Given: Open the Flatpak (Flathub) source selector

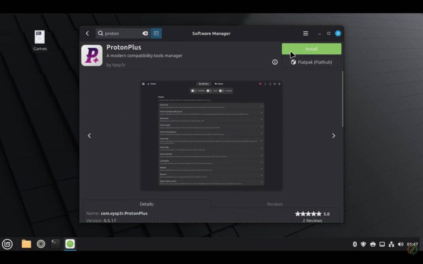Looking at the screenshot, I should pos(311,62).
